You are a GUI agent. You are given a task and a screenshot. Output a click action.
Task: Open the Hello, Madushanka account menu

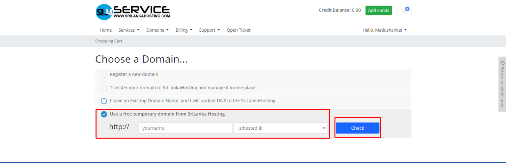[x=384, y=30]
